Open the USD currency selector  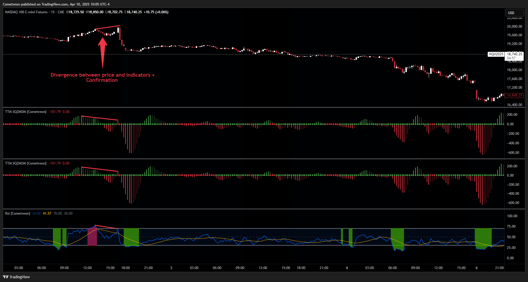pyautogui.click(x=515, y=13)
